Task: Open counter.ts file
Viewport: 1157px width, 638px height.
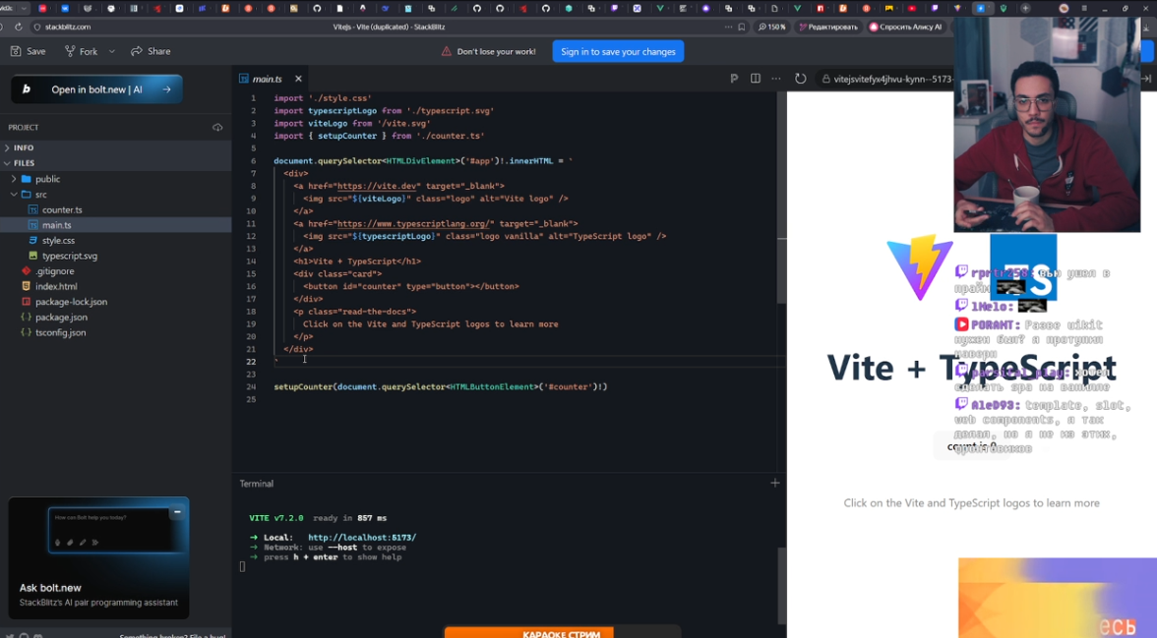Action: [x=61, y=209]
